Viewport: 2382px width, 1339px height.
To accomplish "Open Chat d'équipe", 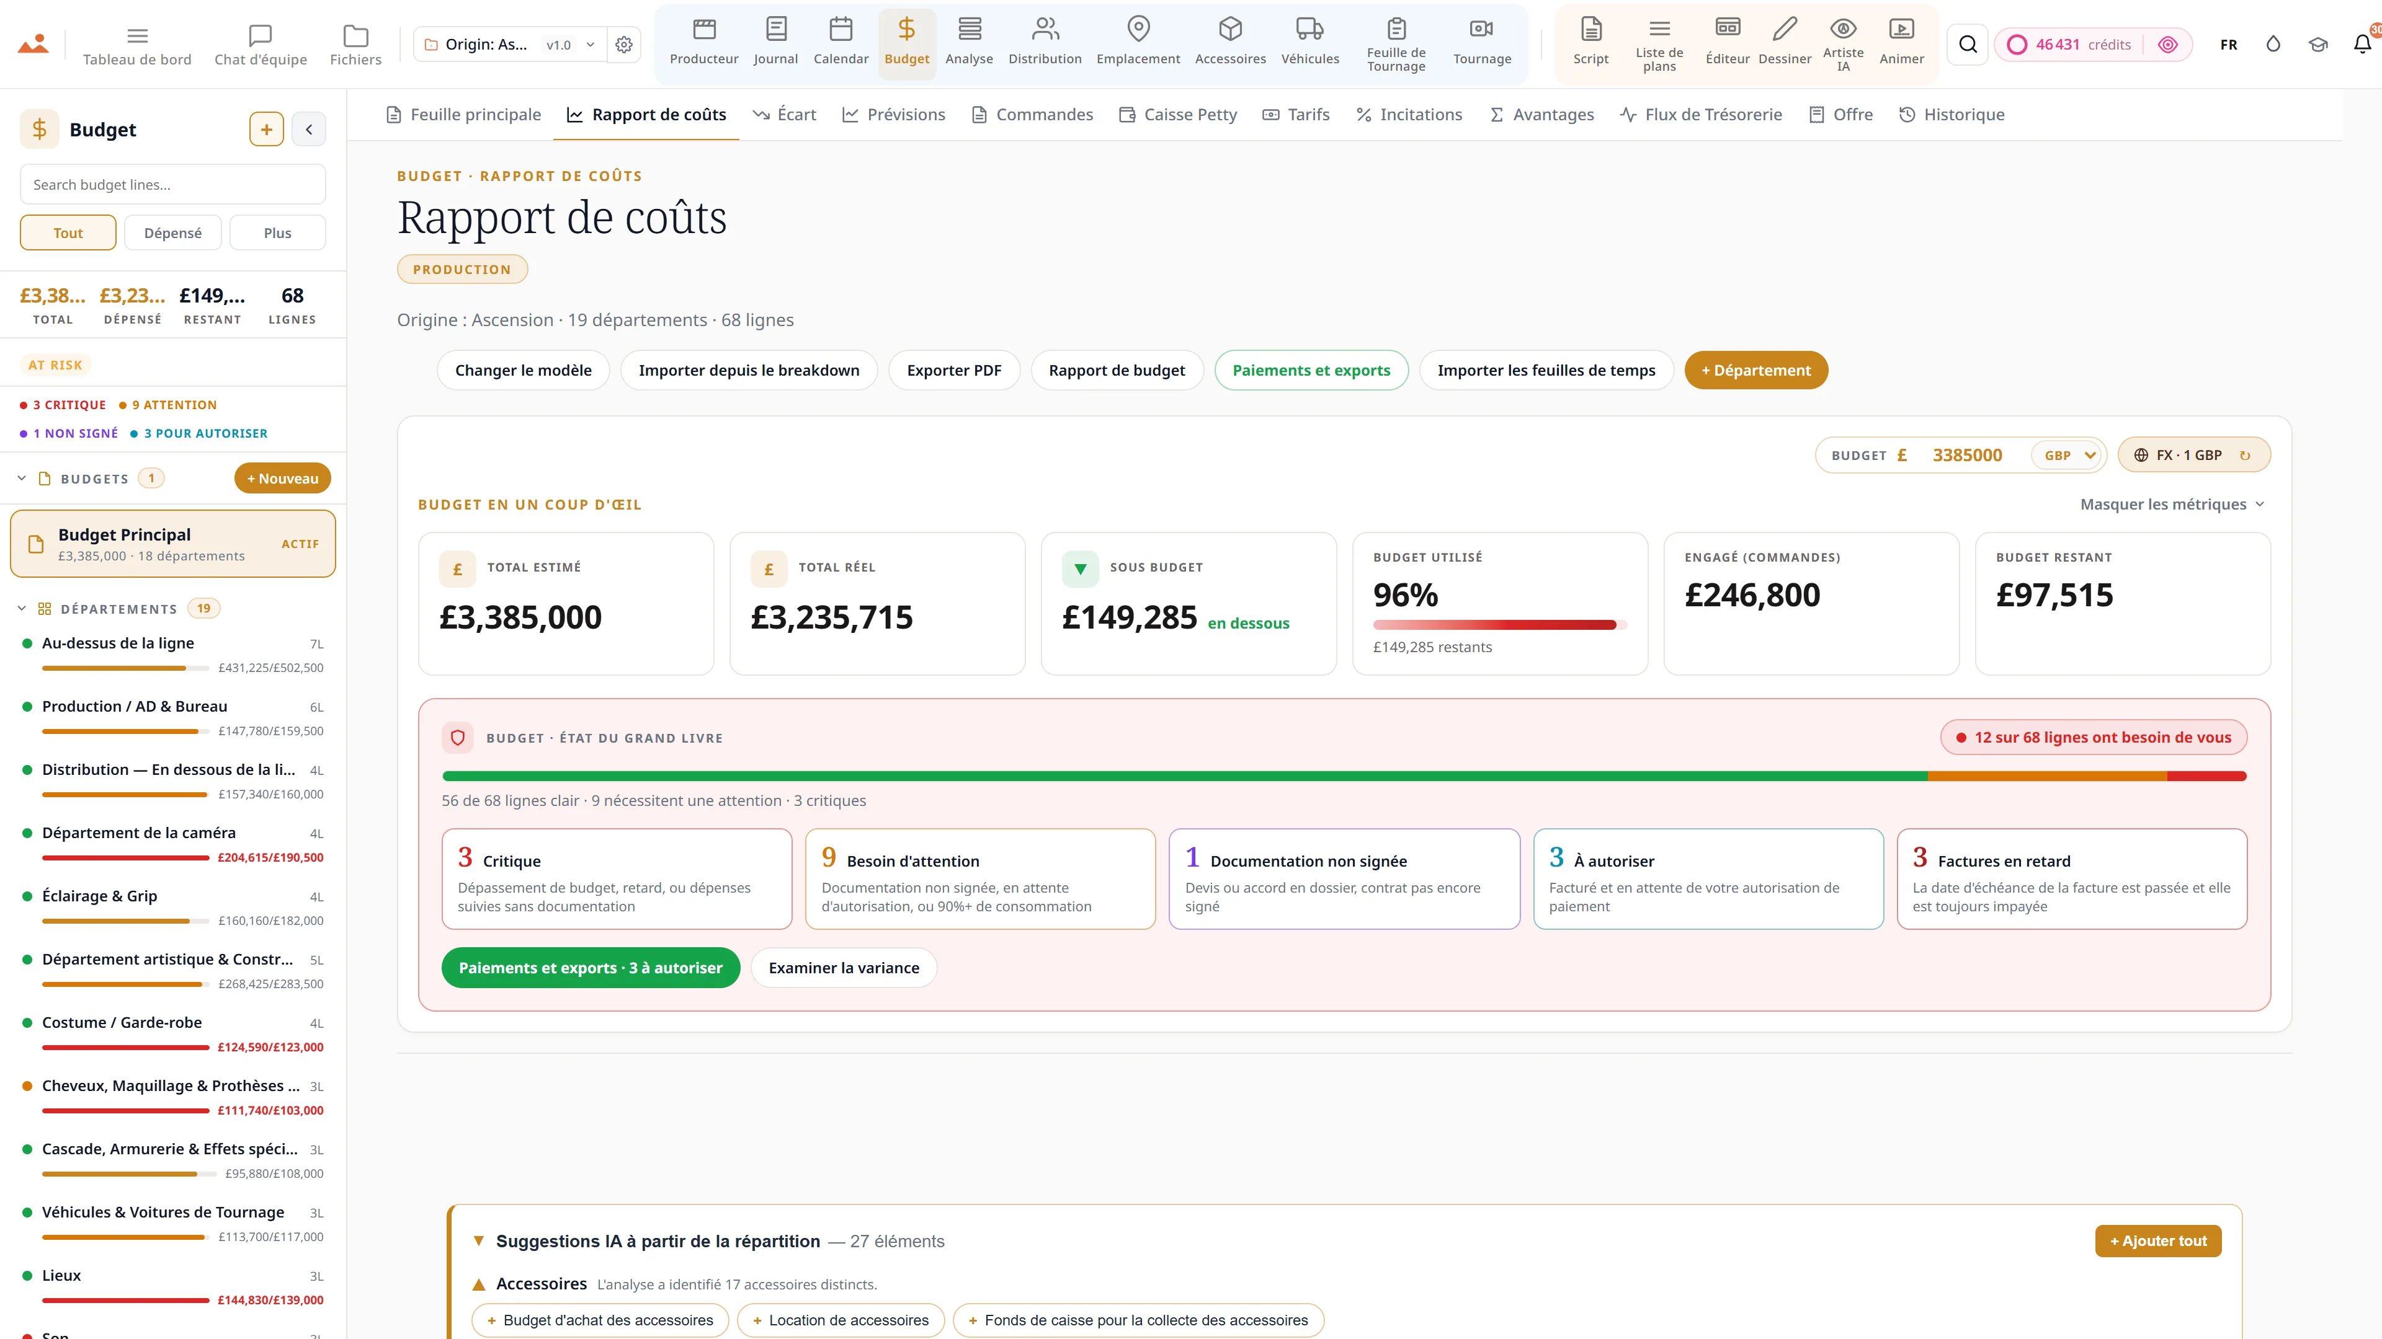I will click(x=261, y=45).
